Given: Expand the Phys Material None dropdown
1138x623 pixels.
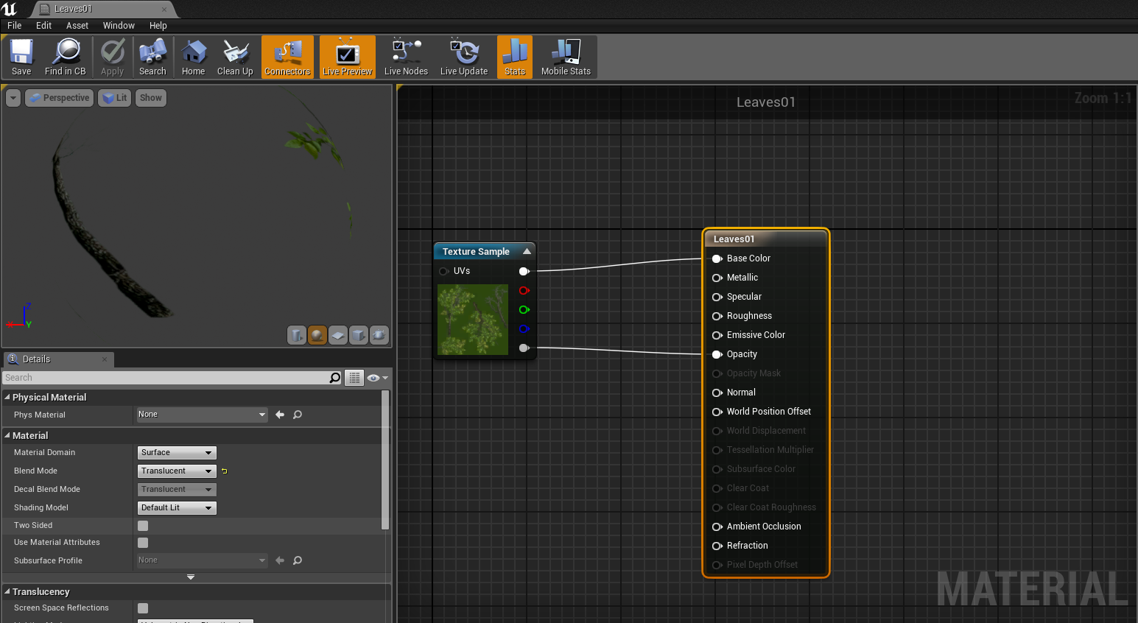Looking at the screenshot, I should 202,415.
